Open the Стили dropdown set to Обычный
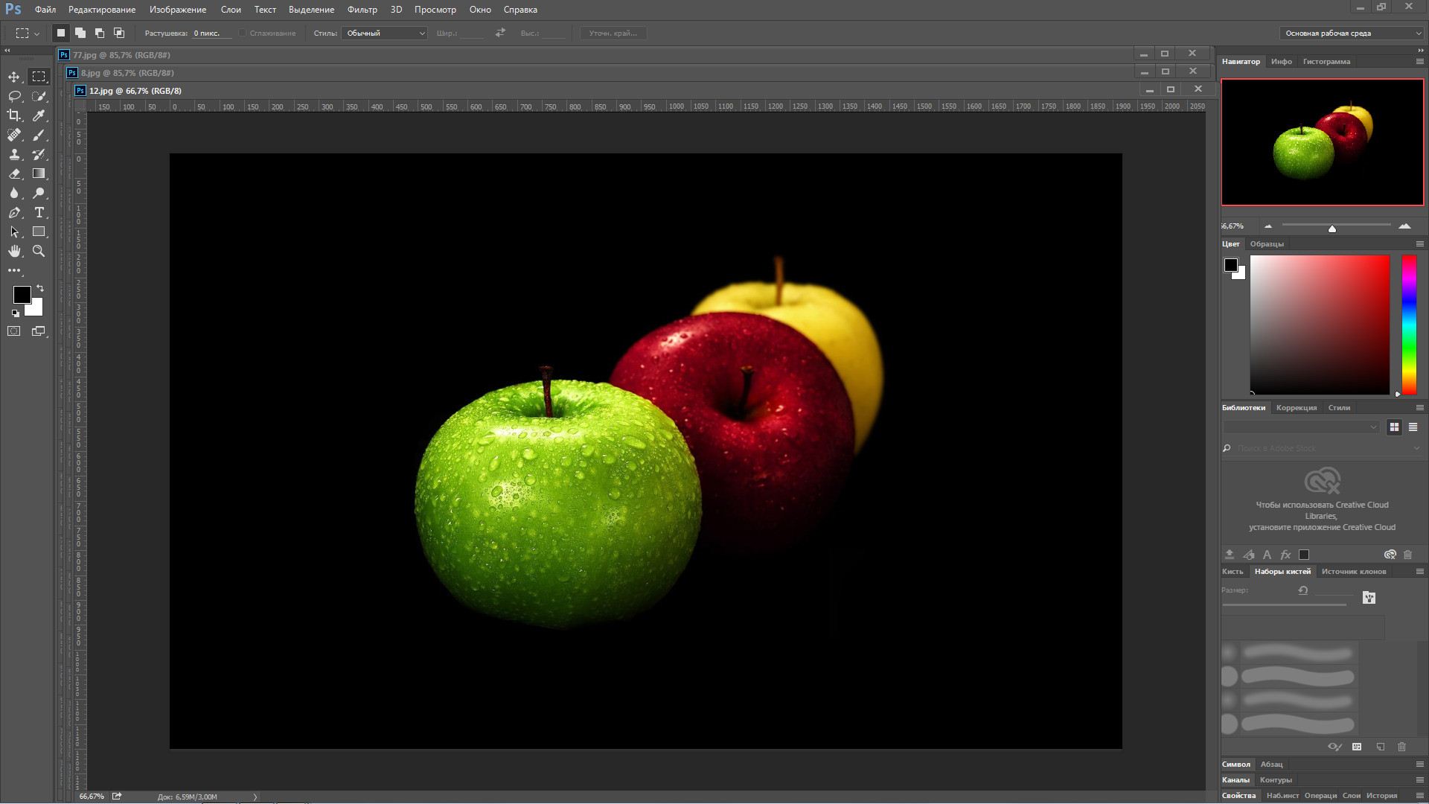Screen dimensions: 1429x804 coord(384,33)
